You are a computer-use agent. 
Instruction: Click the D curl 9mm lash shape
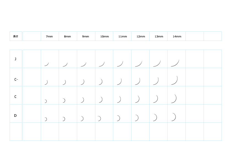click(x=82, y=119)
